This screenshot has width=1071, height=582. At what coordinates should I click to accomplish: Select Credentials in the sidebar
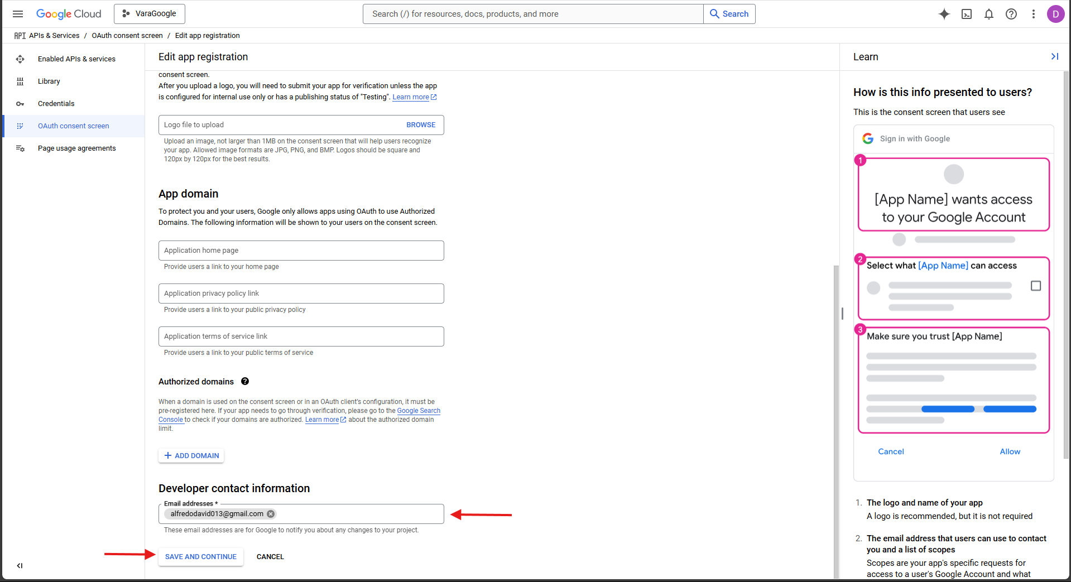click(x=74, y=104)
